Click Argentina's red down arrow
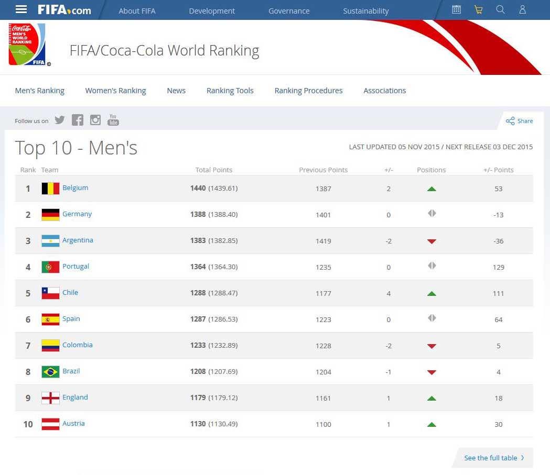This screenshot has height=475, width=550. coord(432,241)
